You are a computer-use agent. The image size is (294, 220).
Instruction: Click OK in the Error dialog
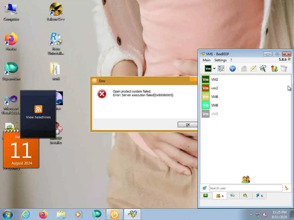[x=187, y=125]
